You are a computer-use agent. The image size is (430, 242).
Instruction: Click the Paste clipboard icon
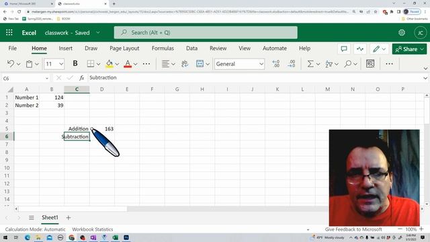(29, 64)
